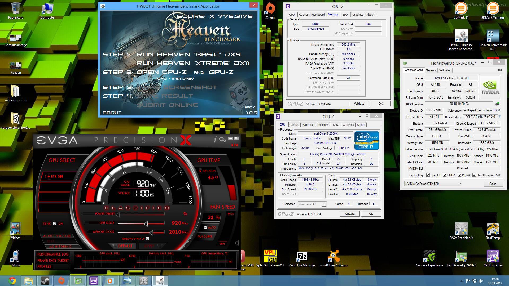Image resolution: width=509 pixels, height=286 pixels.
Task: Open the Bus Interface question mark help
Action: click(499, 117)
